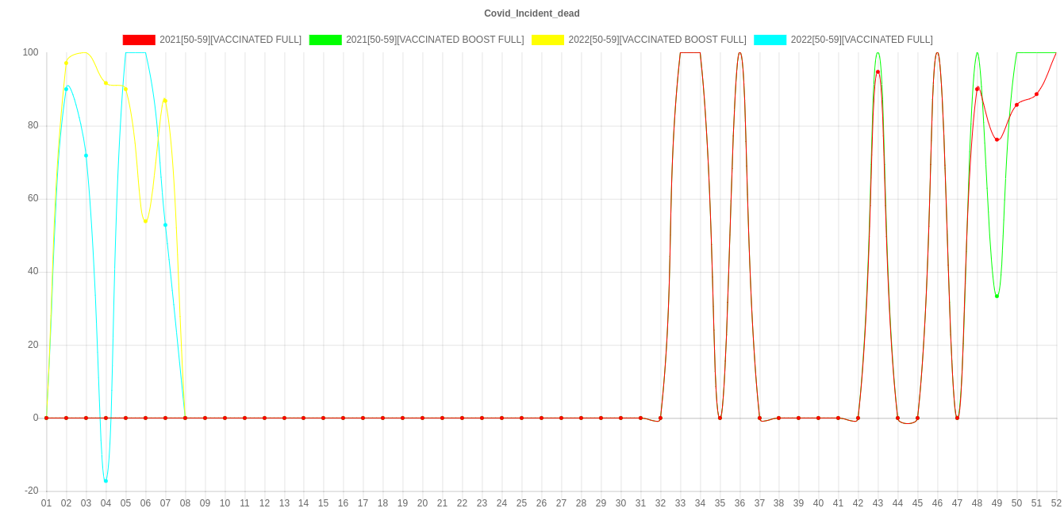
Task: Click the green 2021 BOOST FULL legend swatch
Action: [325, 40]
